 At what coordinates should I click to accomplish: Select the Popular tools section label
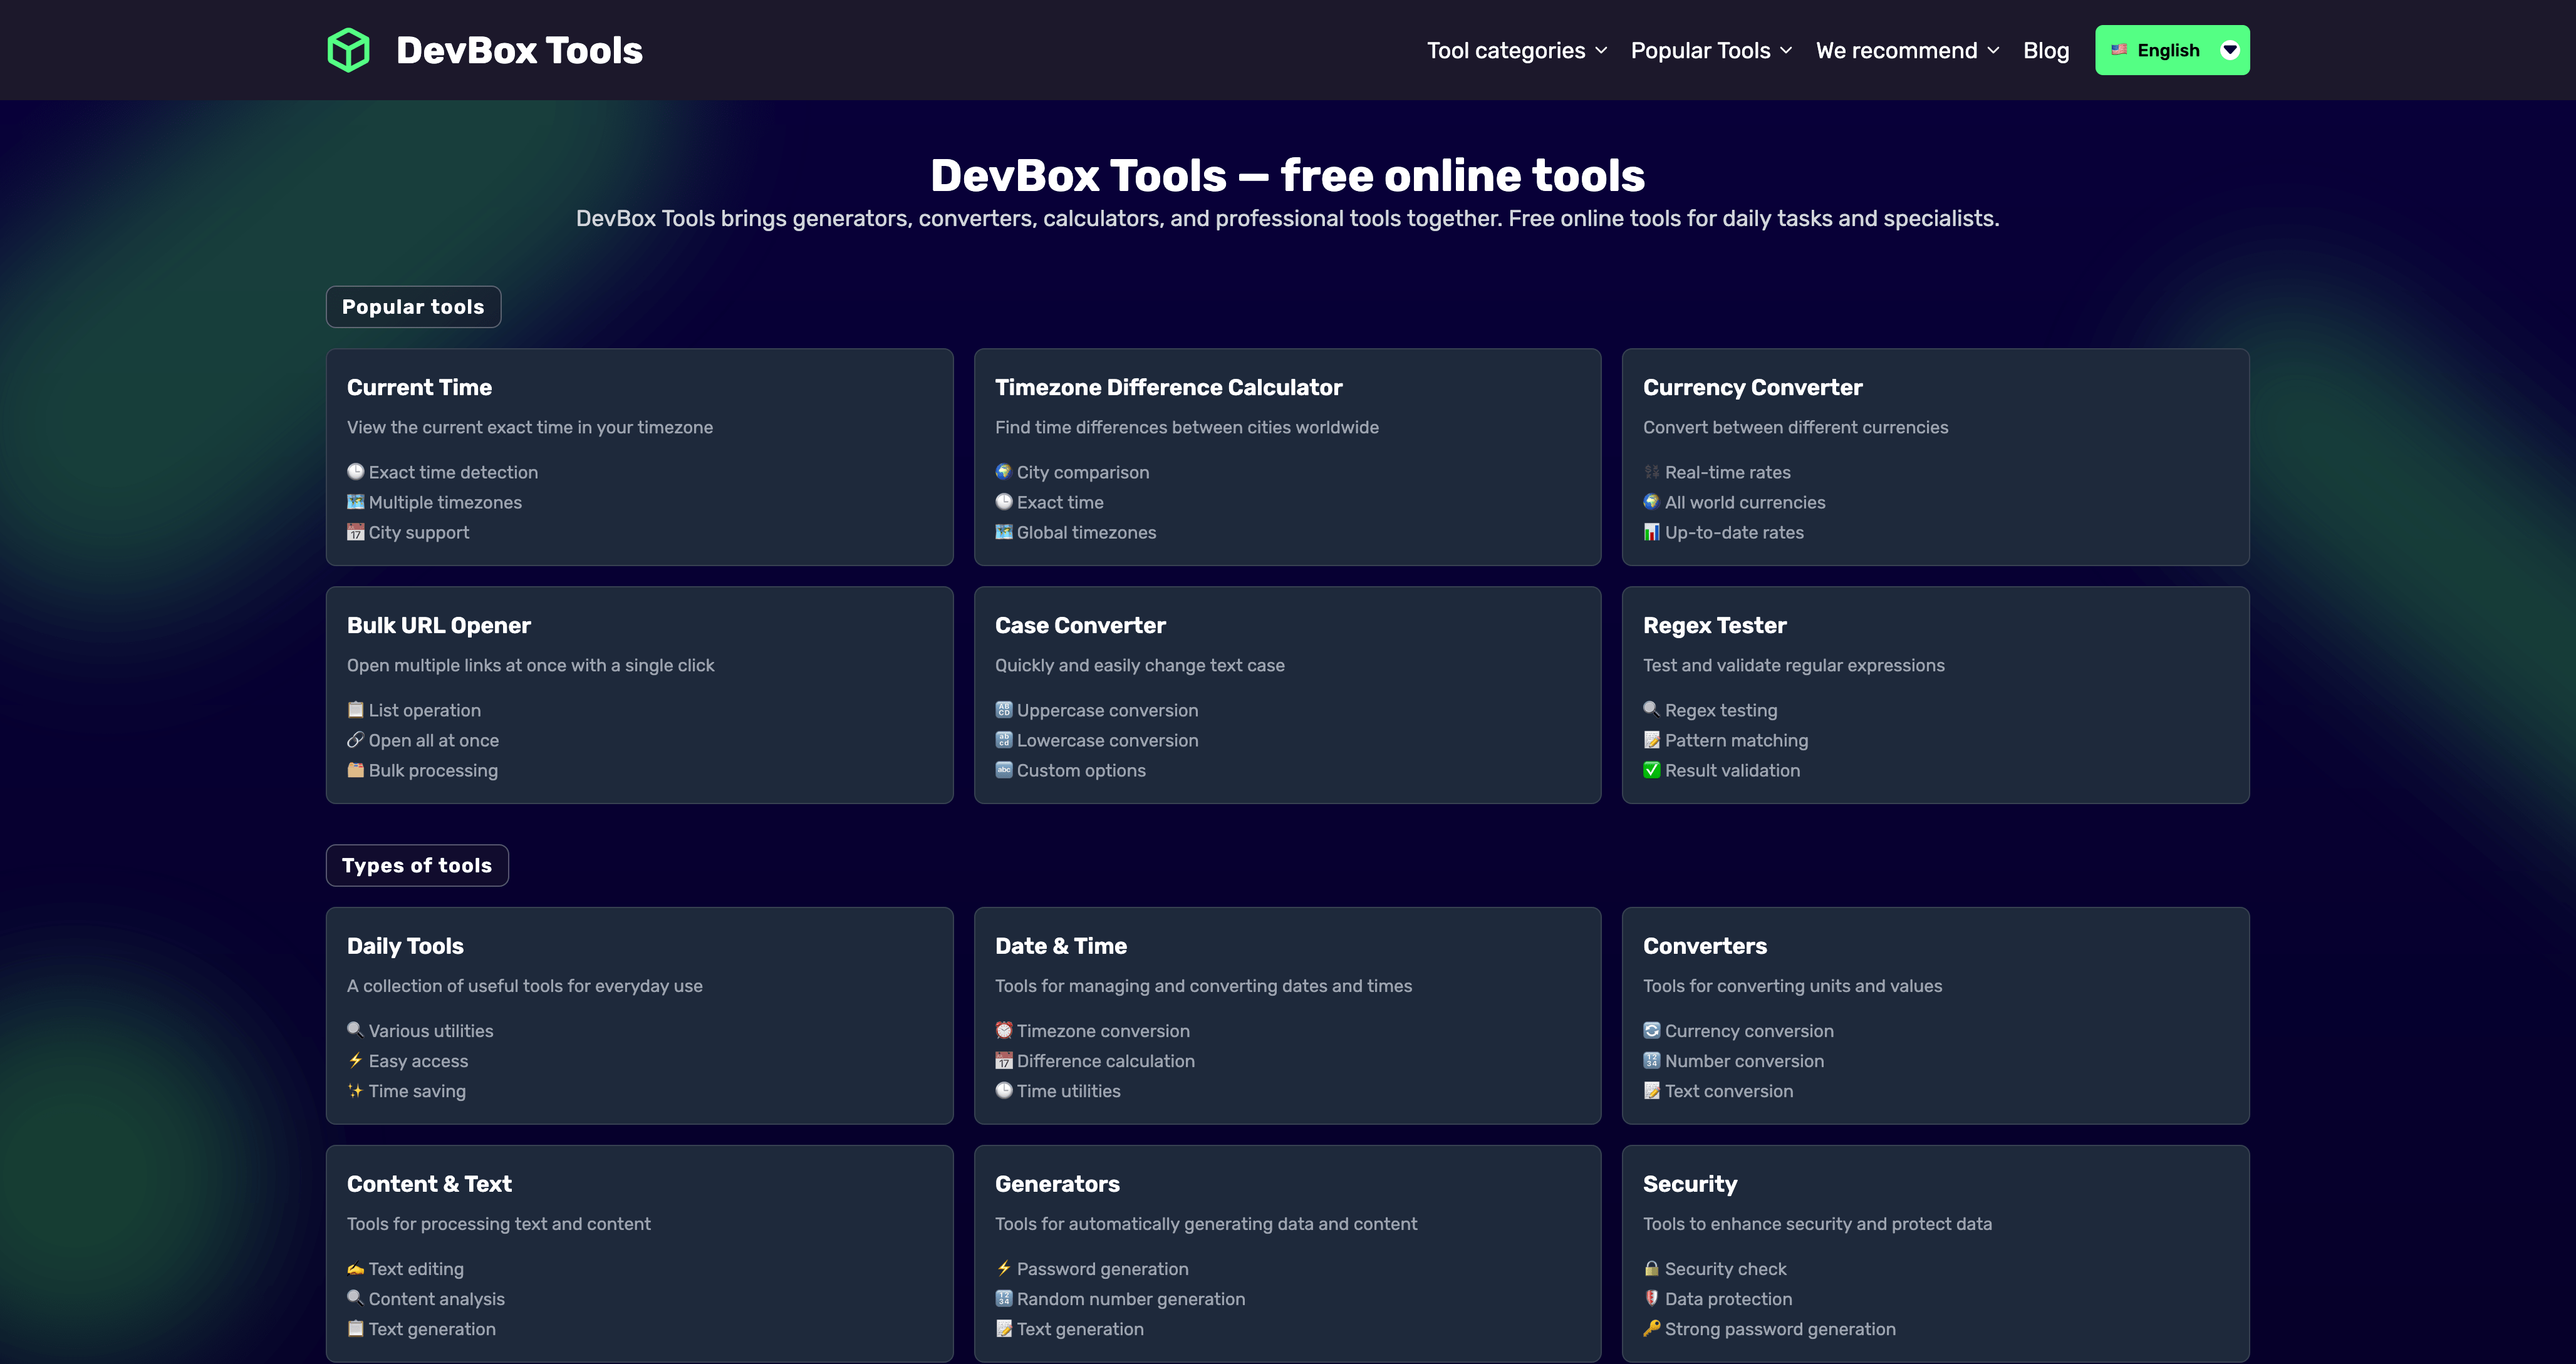413,307
